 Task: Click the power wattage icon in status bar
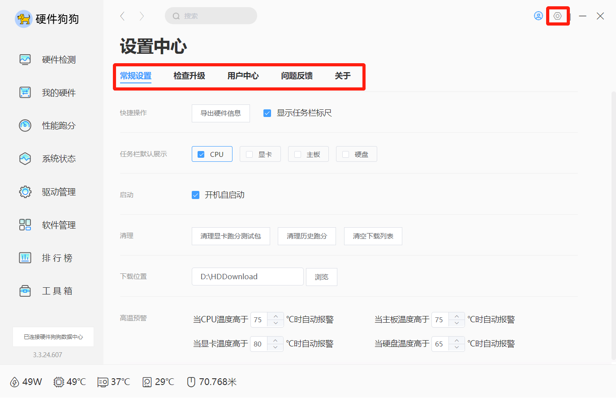(14, 382)
